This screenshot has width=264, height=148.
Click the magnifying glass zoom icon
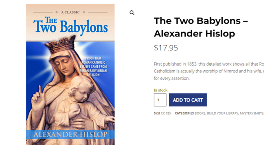click(132, 13)
